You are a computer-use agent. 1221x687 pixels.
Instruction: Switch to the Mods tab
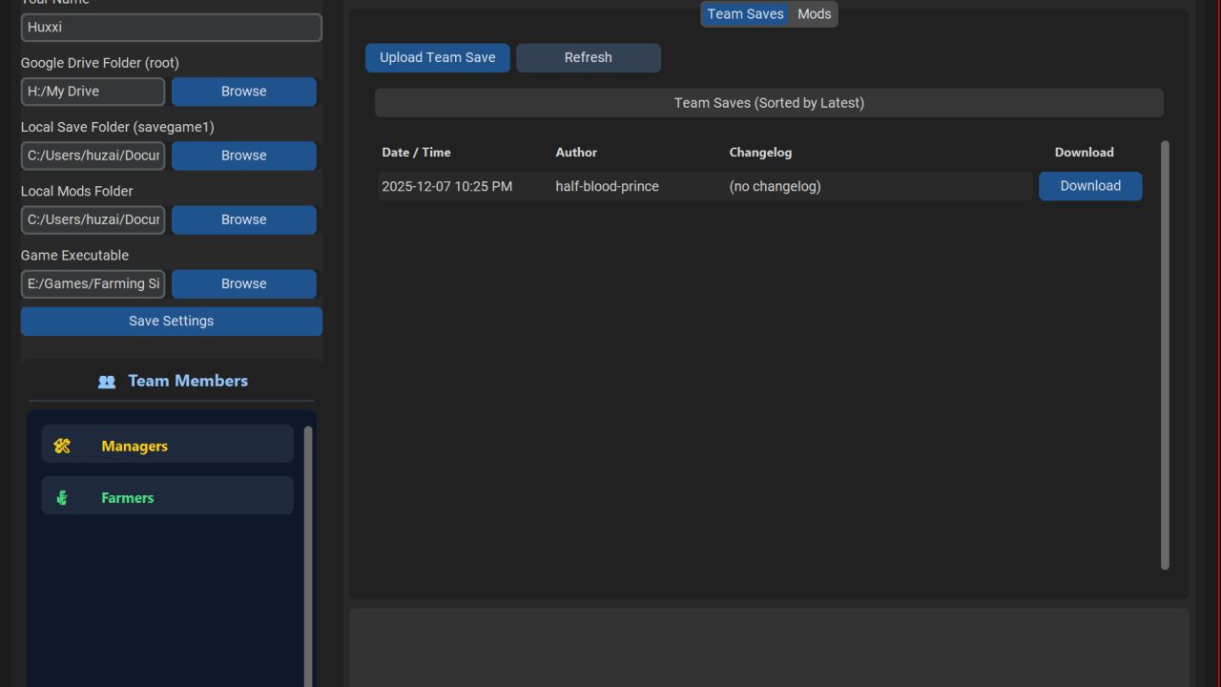coord(814,13)
